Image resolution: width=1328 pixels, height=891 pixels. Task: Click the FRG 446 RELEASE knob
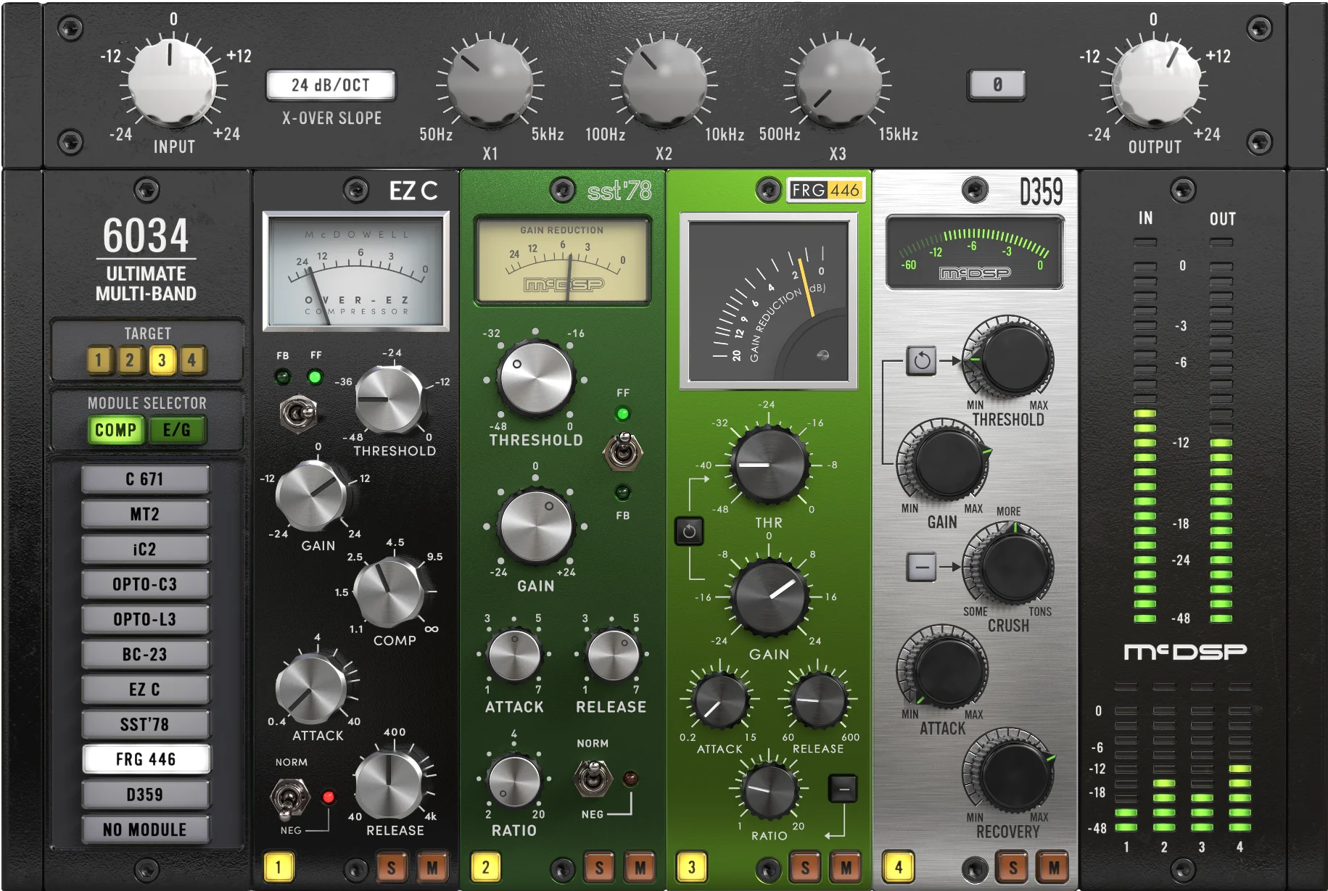pos(818,701)
